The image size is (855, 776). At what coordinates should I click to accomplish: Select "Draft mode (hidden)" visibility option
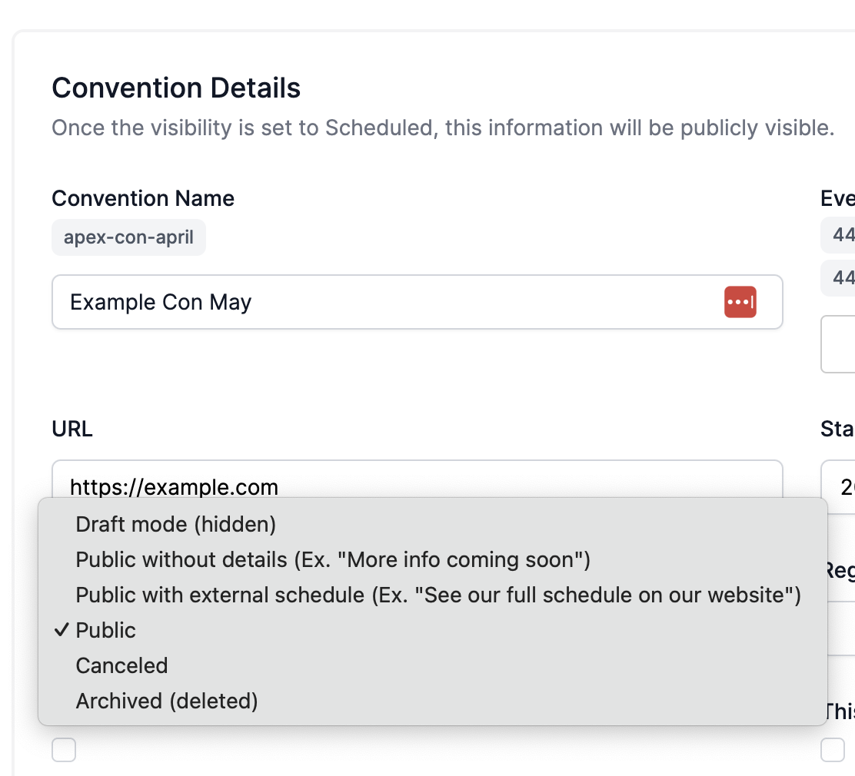(175, 524)
